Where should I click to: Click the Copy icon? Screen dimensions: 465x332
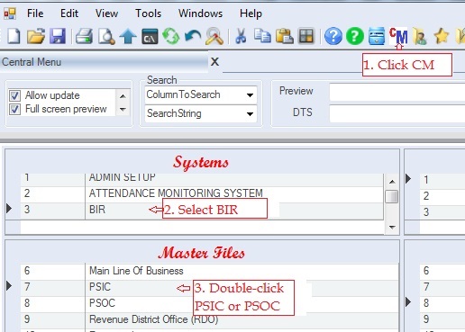(262, 36)
